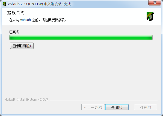Click the horizontal separator line beside Nullsoft text

coord(103,100)
